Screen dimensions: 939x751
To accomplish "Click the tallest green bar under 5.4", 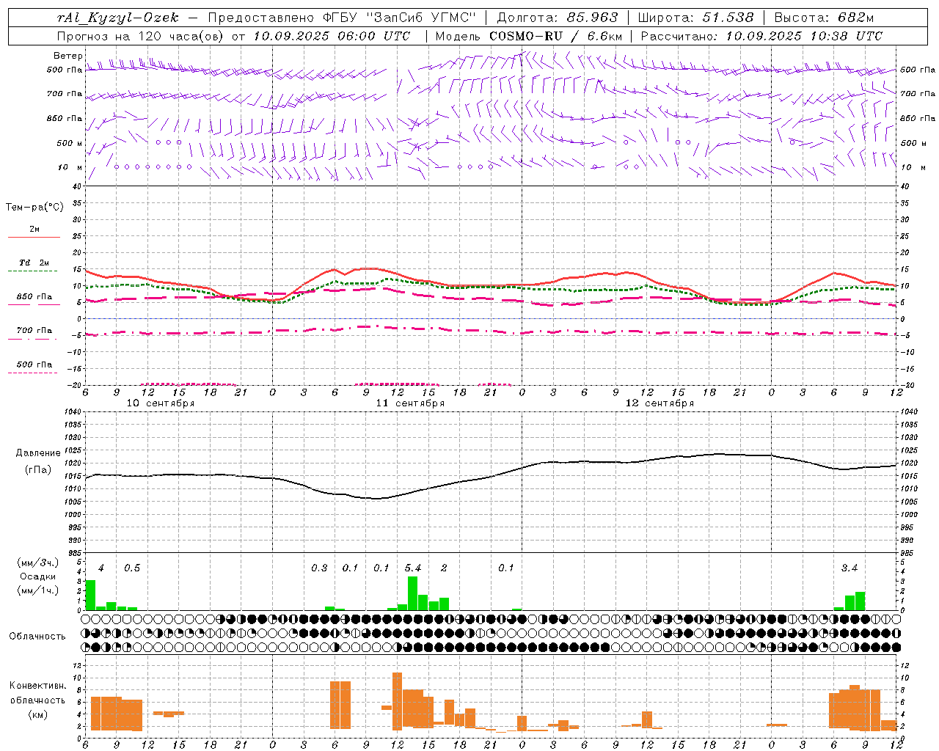I will click(412, 593).
